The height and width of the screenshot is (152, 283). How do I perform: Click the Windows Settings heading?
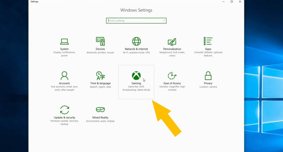136,10
